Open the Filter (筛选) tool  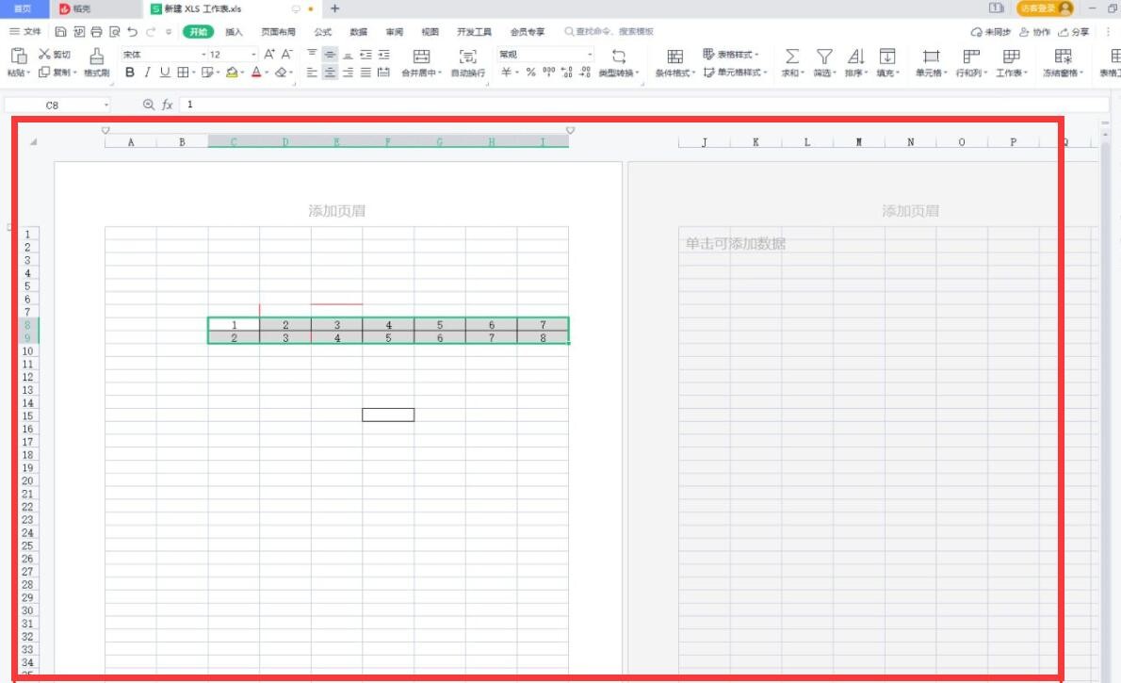pyautogui.click(x=824, y=57)
